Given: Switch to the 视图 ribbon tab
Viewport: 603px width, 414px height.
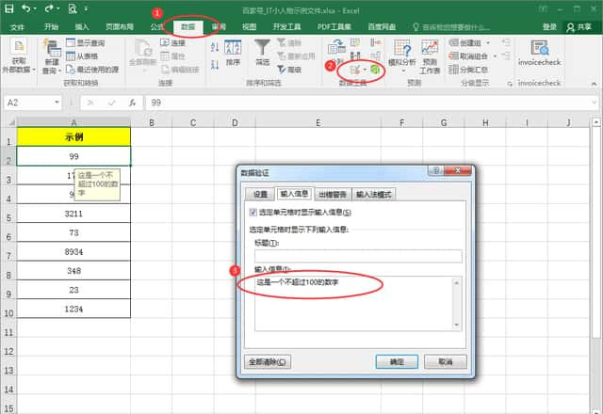Looking at the screenshot, I should click(x=249, y=26).
